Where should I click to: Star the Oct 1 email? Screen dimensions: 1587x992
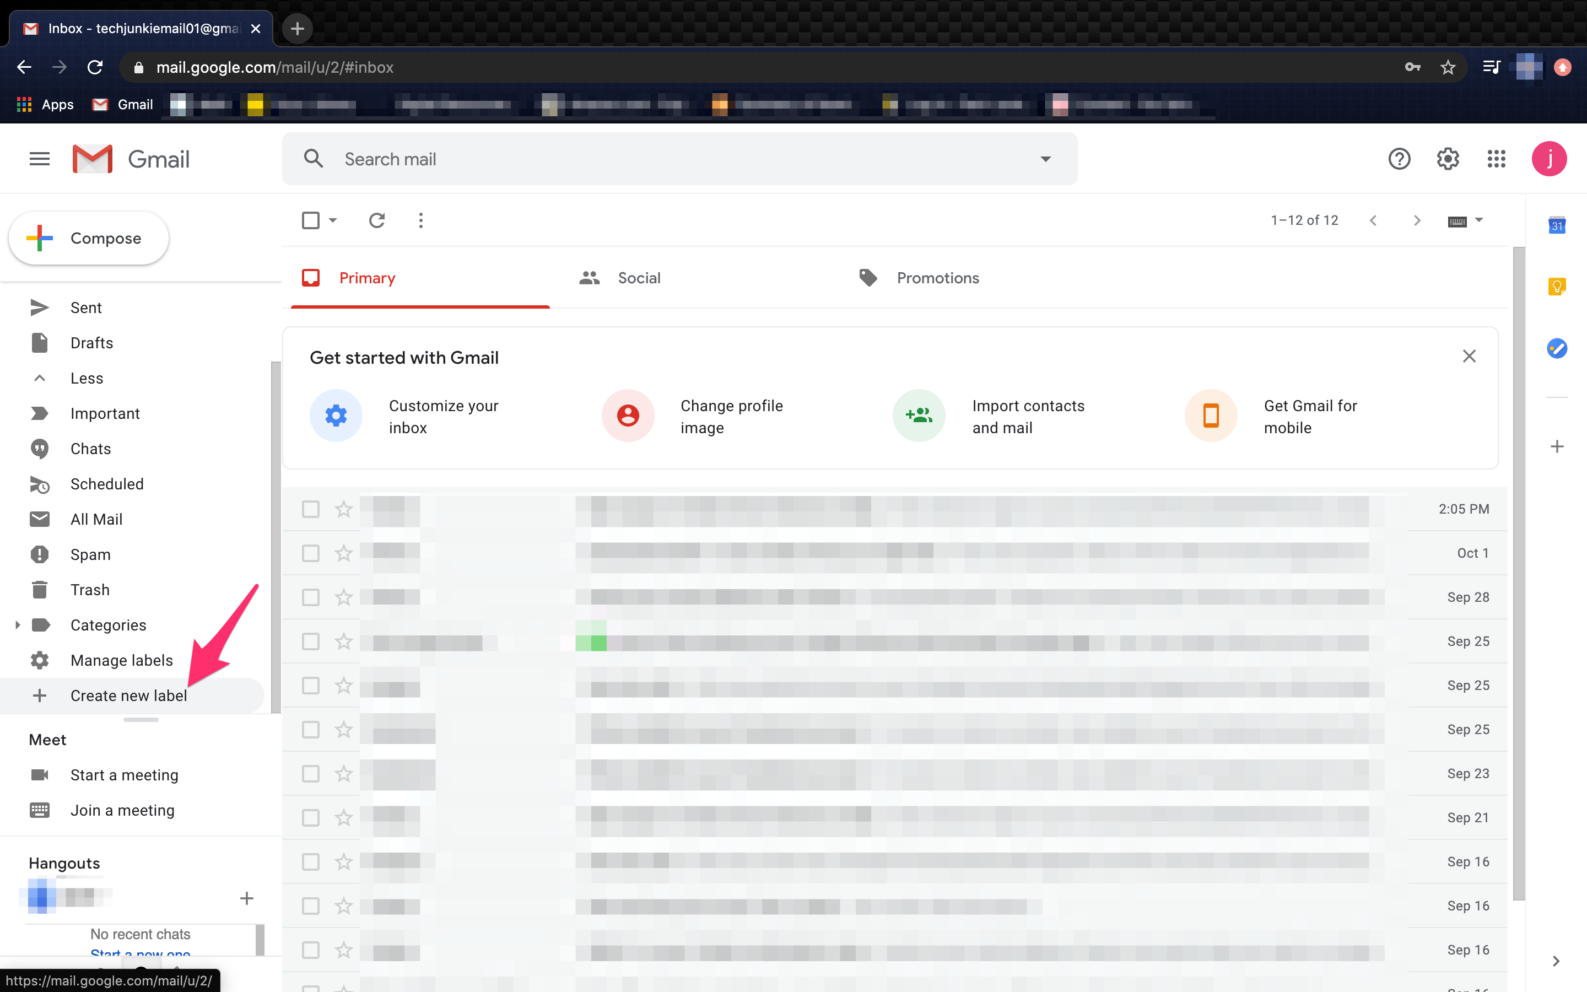pos(344,553)
